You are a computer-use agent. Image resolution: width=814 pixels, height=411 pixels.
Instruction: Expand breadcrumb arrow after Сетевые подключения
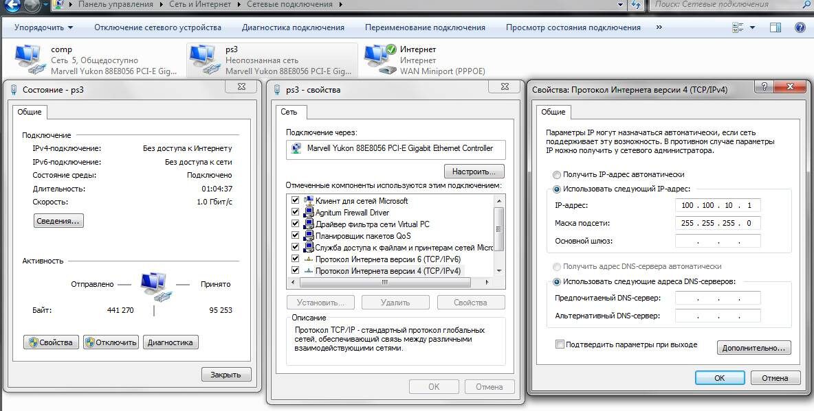coord(340,5)
